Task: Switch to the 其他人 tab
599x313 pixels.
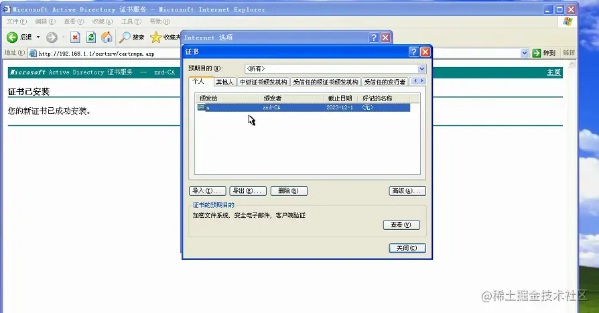Action: 224,82
